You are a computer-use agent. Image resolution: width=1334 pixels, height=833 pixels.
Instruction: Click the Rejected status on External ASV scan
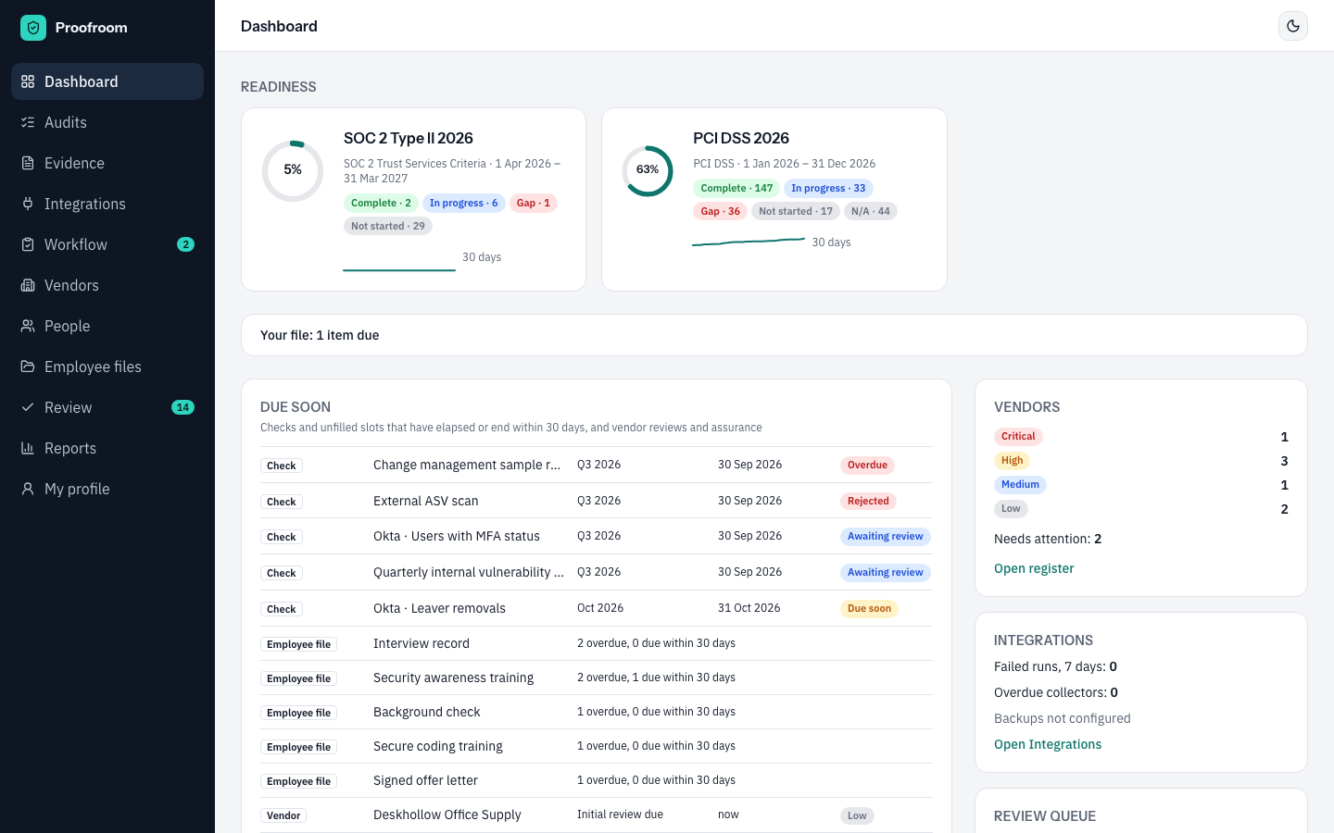pos(868,501)
